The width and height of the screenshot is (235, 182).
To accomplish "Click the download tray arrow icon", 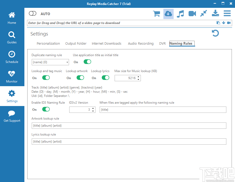I will coord(215,14).
